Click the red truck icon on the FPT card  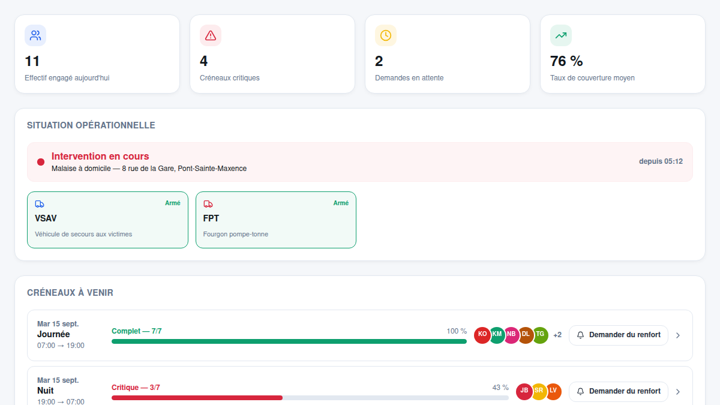[x=208, y=204]
